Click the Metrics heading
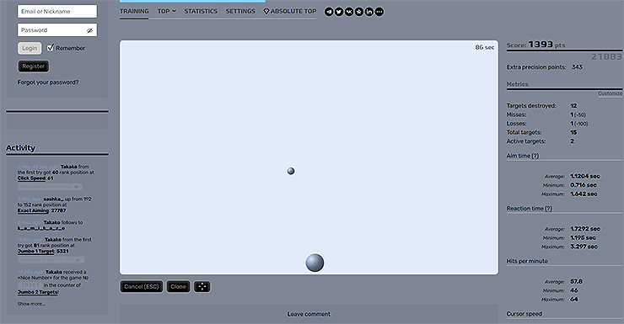 click(517, 84)
